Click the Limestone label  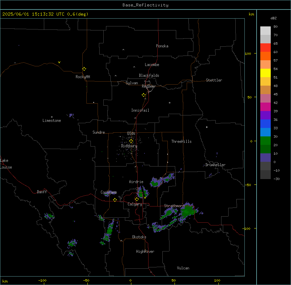[x=52, y=120]
